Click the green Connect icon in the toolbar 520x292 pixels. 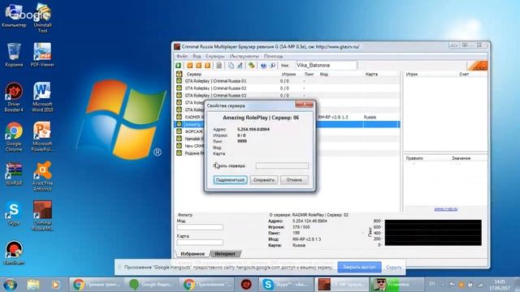179,66
